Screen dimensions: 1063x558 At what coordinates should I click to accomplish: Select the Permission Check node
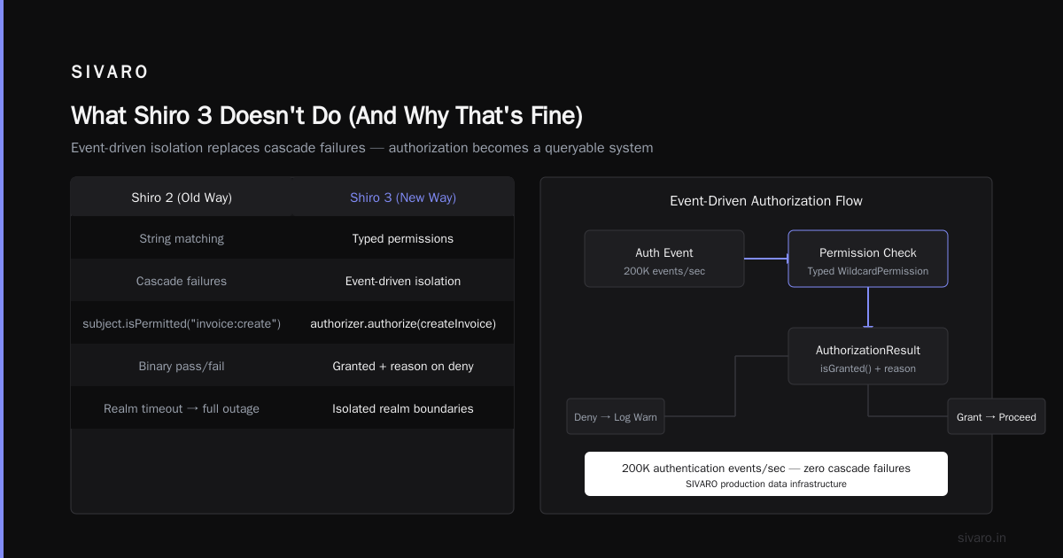tap(868, 259)
